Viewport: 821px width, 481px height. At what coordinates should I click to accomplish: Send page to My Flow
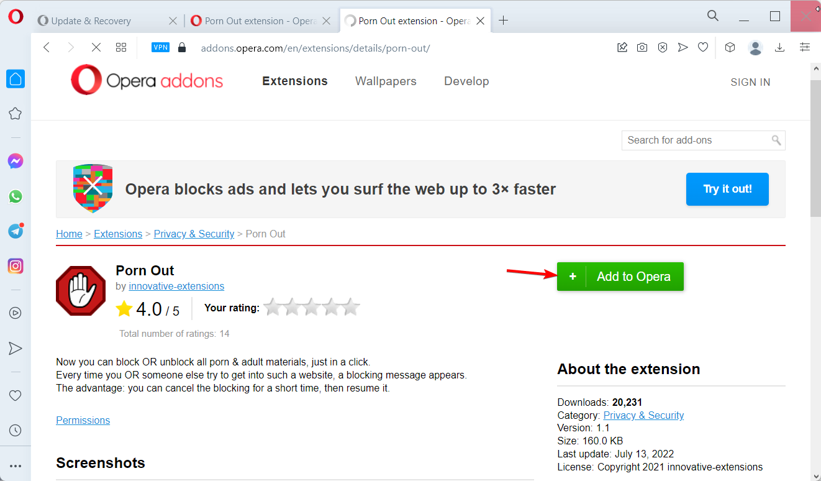click(683, 47)
